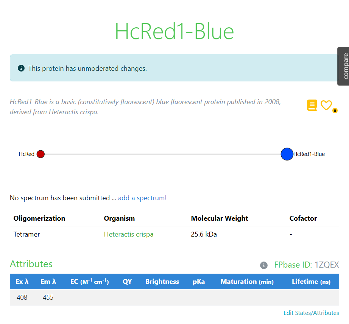The width and height of the screenshot is (349, 324).
Task: Click the favorites count badge showing 0
Action: pyautogui.click(x=334, y=111)
